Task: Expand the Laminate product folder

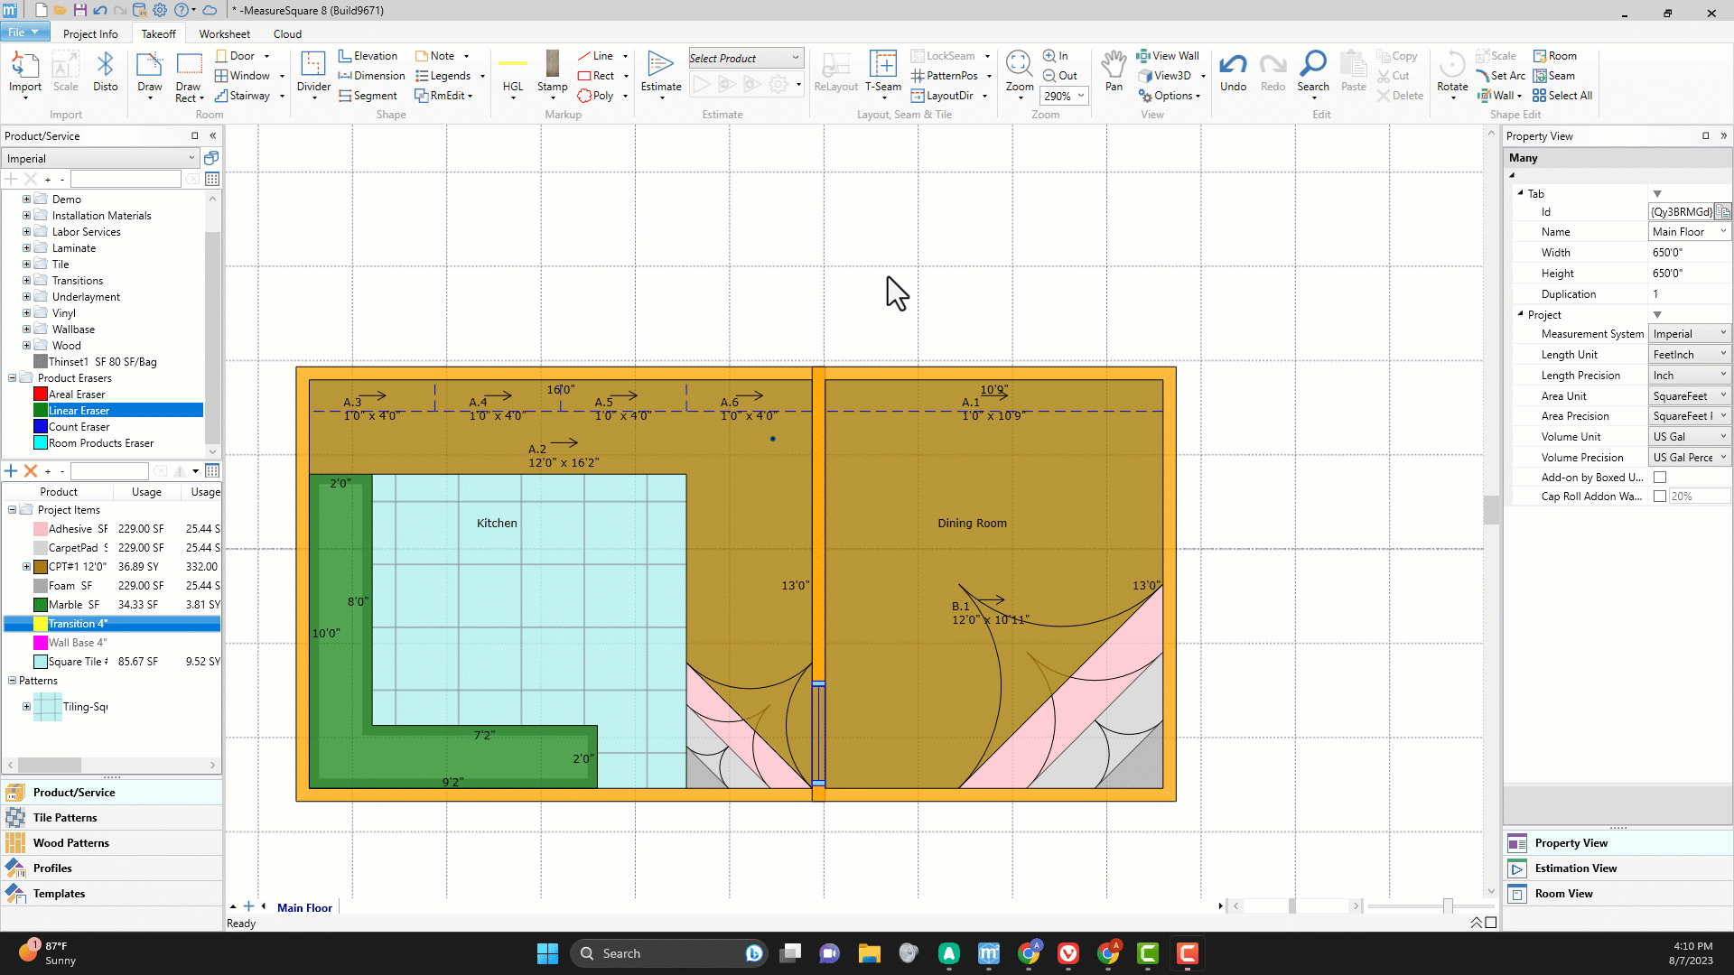Action: tap(26, 248)
